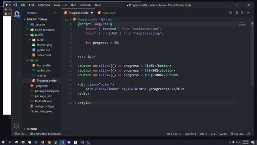This screenshot has width=257, height=145.
Task: Open App.svelte in the explorer tree
Action: point(44,65)
